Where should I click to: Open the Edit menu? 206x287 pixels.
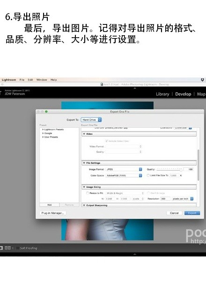click(x=30, y=80)
